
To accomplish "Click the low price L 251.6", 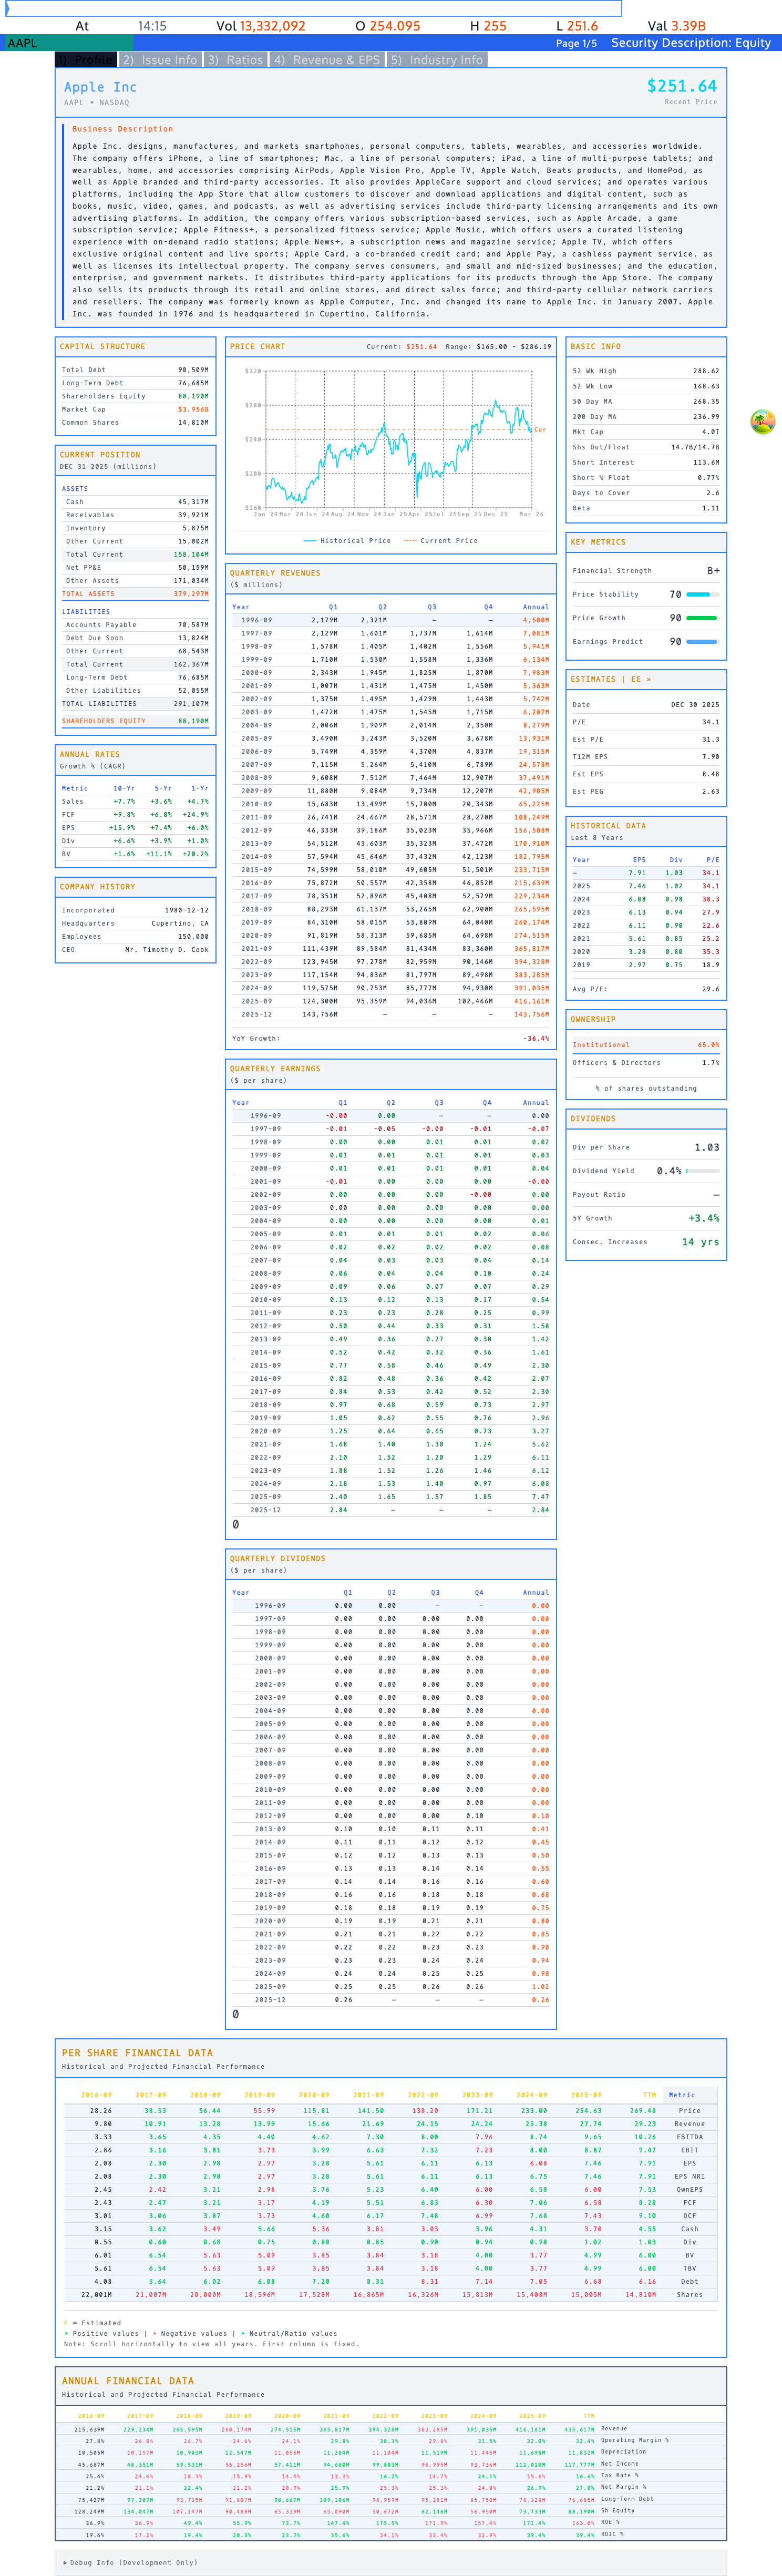I will (577, 26).
